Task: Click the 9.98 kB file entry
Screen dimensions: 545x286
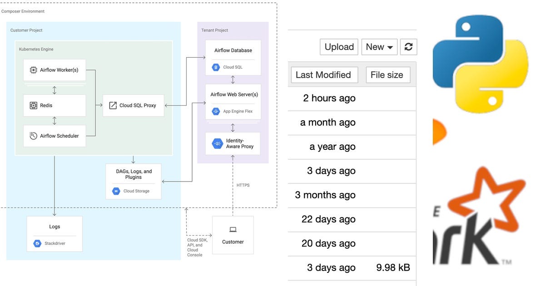Action: point(392,267)
